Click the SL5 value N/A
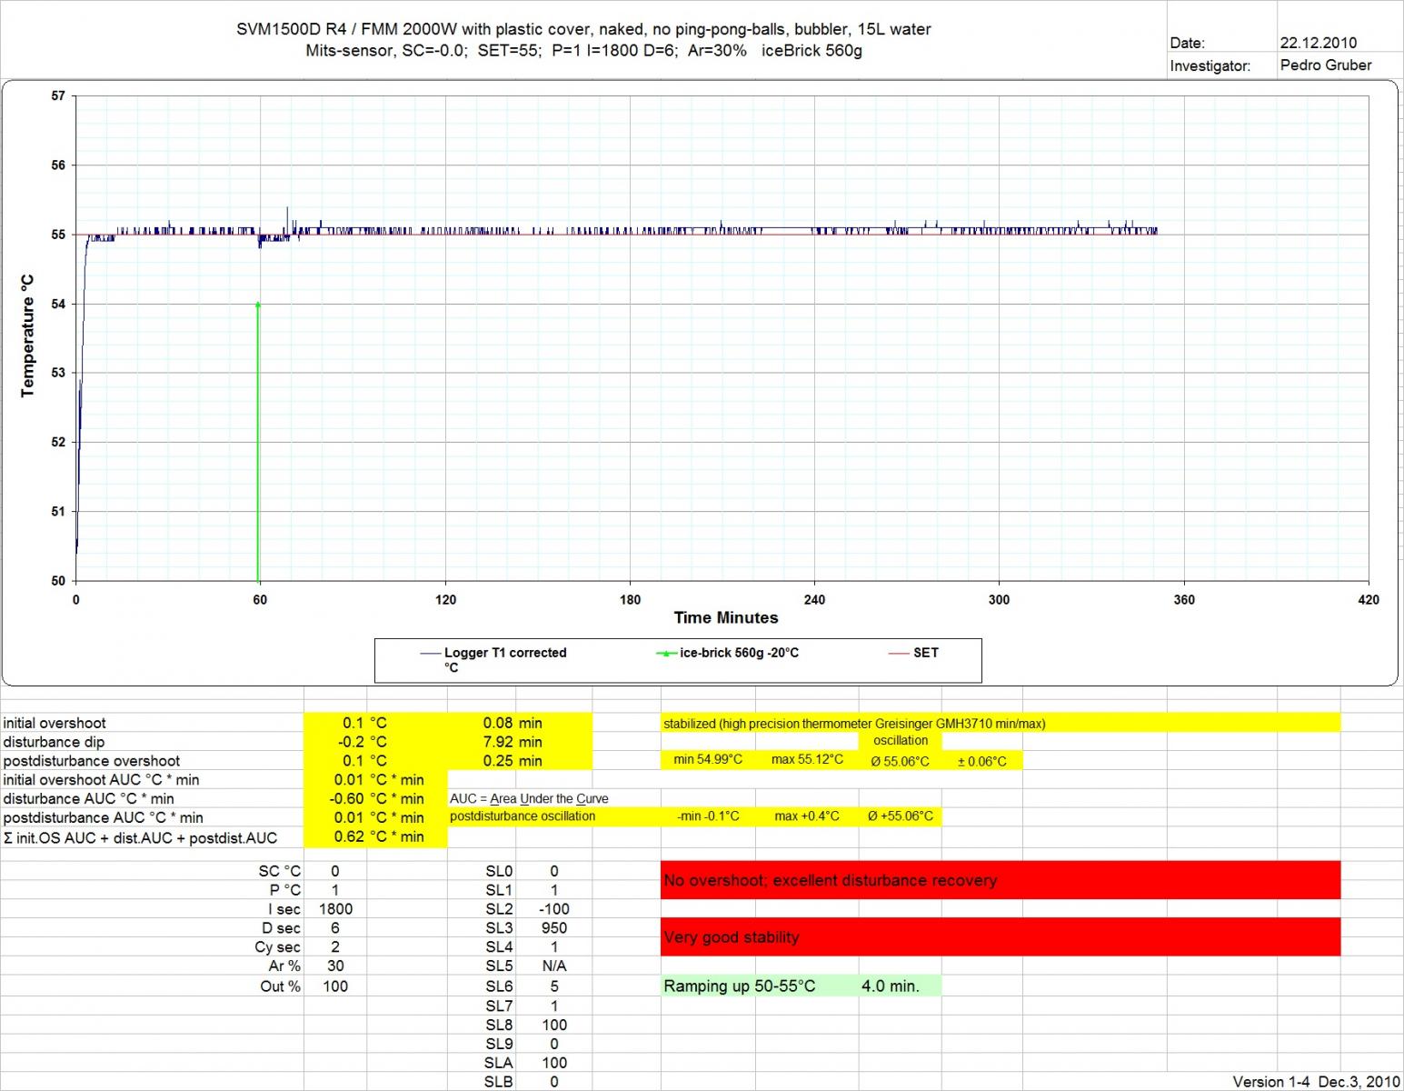1404x1091 pixels. [x=553, y=966]
